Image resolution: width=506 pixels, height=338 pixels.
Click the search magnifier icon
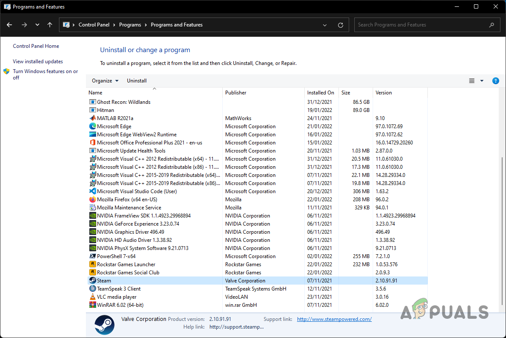click(491, 25)
